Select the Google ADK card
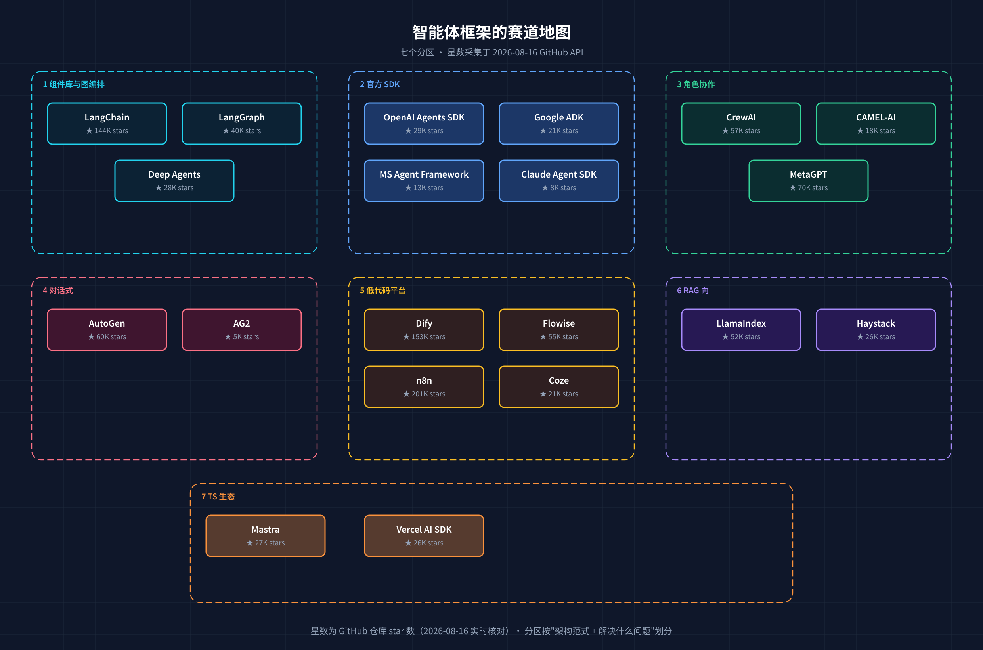The height and width of the screenshot is (650, 983). pyautogui.click(x=559, y=124)
